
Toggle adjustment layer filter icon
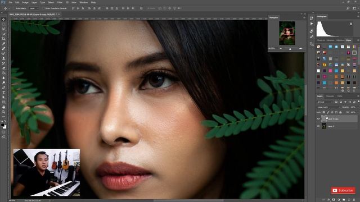(341, 102)
